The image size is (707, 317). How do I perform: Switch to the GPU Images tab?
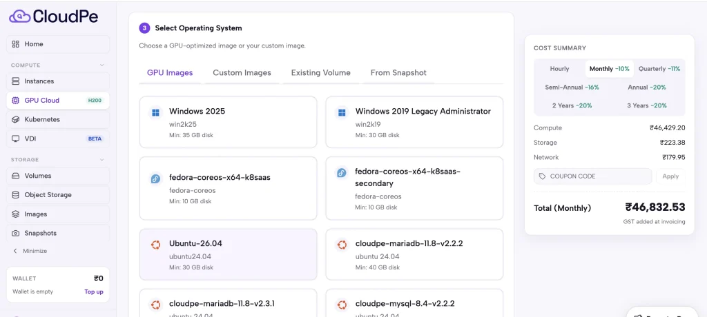coord(170,72)
